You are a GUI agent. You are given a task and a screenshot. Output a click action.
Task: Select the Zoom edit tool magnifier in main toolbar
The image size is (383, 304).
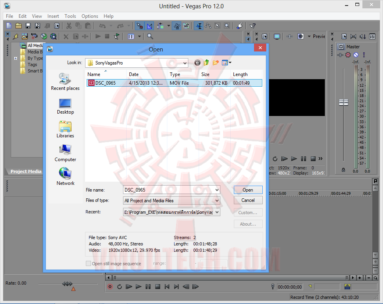coord(227,26)
